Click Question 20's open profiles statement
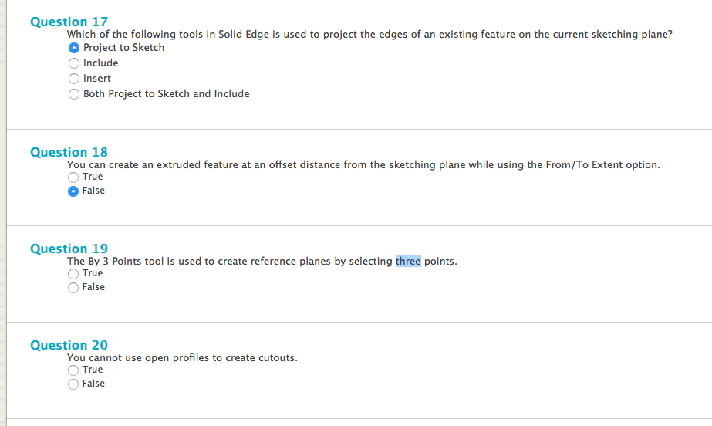 [x=182, y=358]
